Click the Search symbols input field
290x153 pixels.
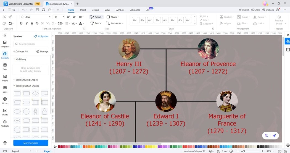pos(31,44)
